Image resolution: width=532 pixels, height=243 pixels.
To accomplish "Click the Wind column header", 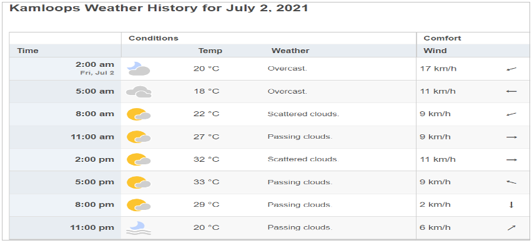I will coord(435,51).
